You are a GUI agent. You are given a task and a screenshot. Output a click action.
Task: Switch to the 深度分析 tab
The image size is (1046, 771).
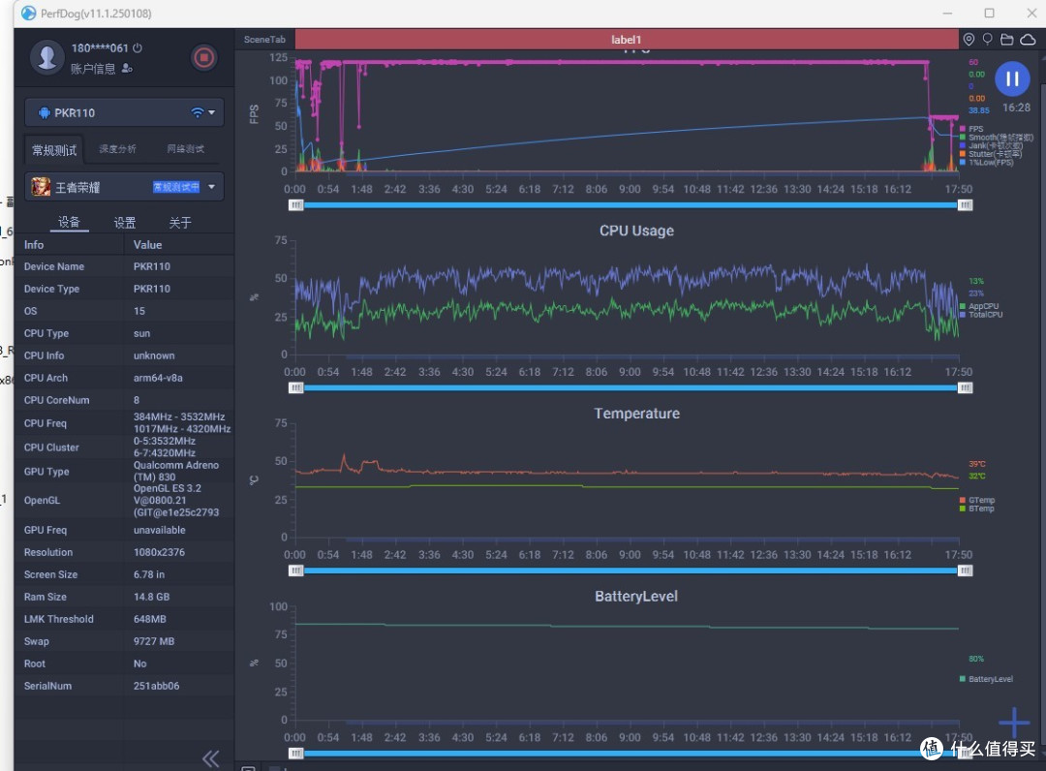coord(117,149)
